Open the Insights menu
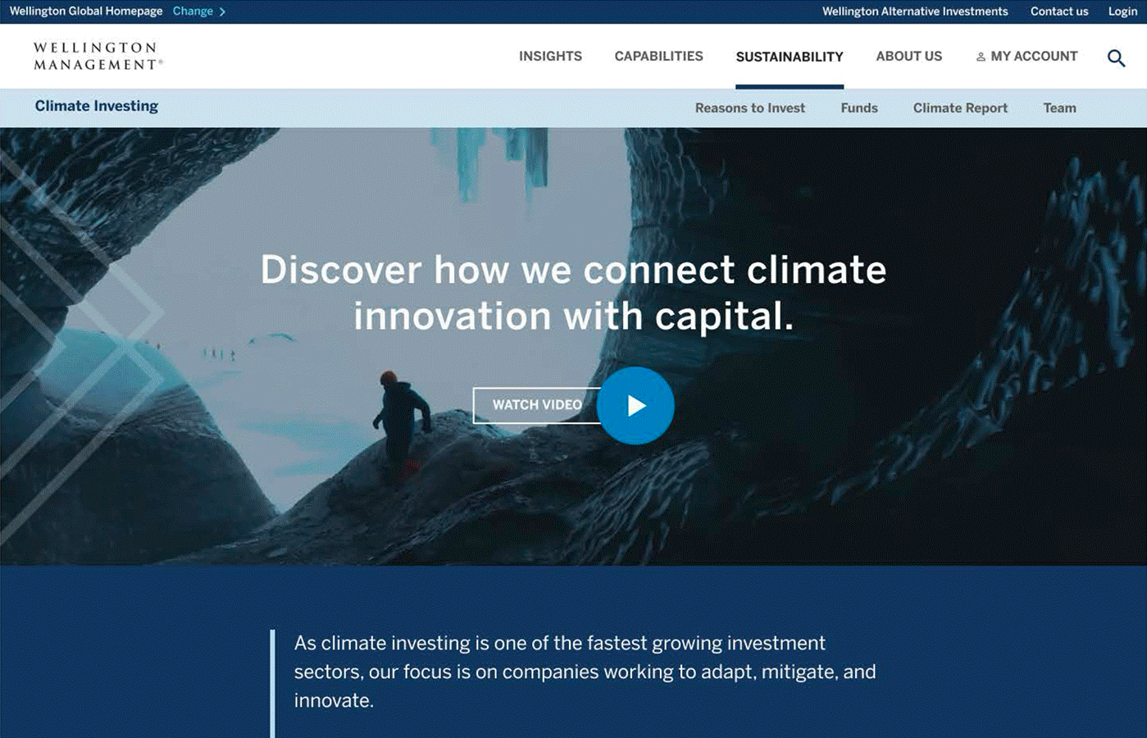The height and width of the screenshot is (738, 1147). pyautogui.click(x=550, y=57)
